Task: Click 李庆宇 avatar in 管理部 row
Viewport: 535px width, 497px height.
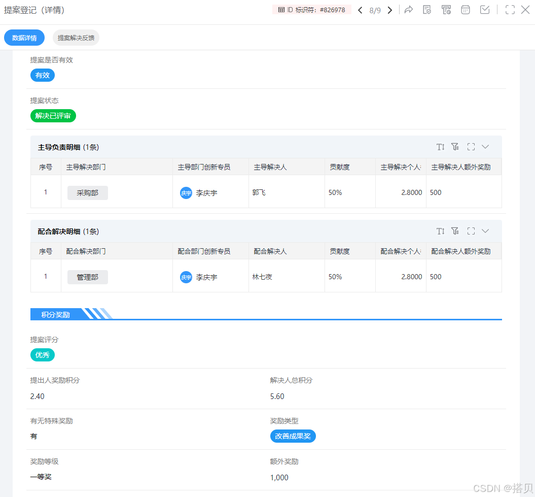Action: pyautogui.click(x=186, y=277)
